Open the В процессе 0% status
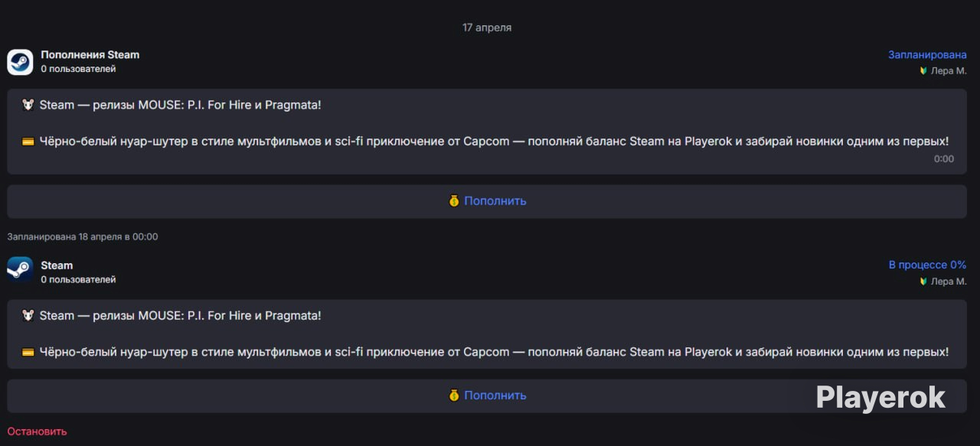980x446 pixels. tap(927, 265)
